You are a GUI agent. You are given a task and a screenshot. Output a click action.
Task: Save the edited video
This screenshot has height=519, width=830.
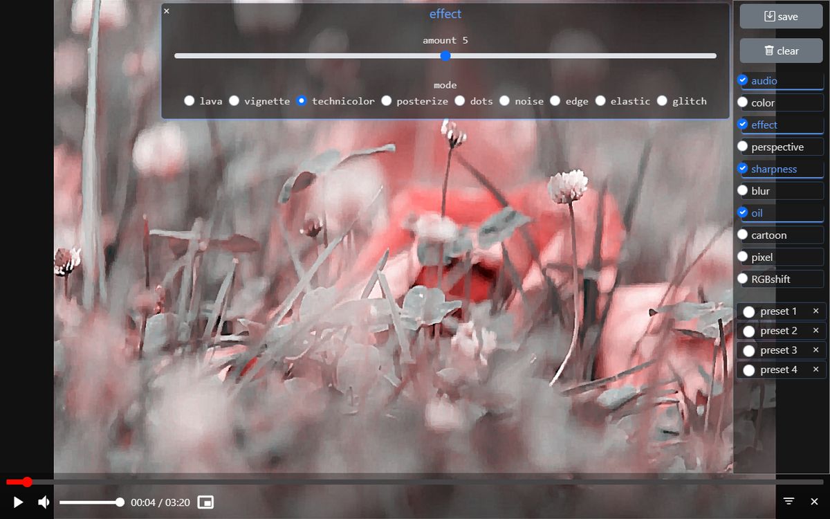[780, 16]
